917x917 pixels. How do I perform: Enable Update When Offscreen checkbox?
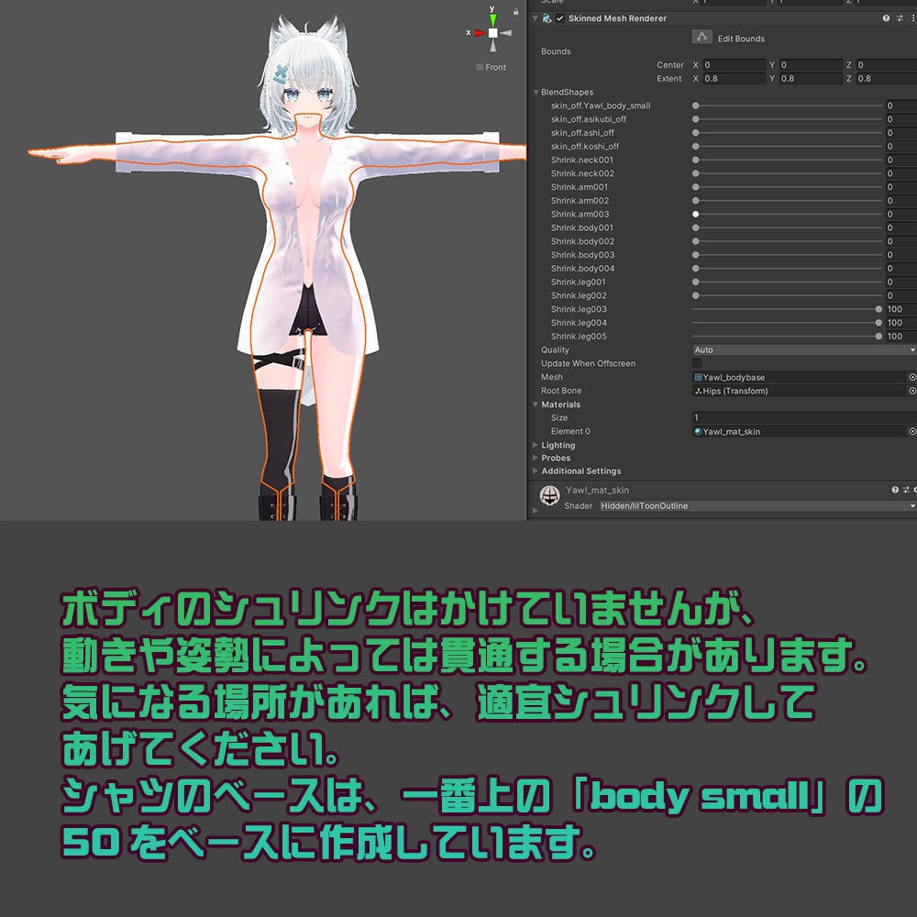[697, 363]
